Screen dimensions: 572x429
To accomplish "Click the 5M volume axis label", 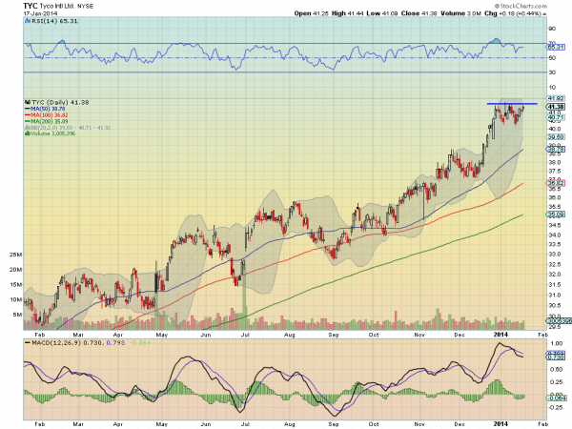I will click(17, 315).
